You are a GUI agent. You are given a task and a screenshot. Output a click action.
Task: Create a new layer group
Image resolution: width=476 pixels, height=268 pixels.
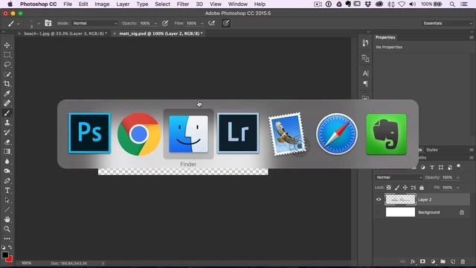(443, 261)
